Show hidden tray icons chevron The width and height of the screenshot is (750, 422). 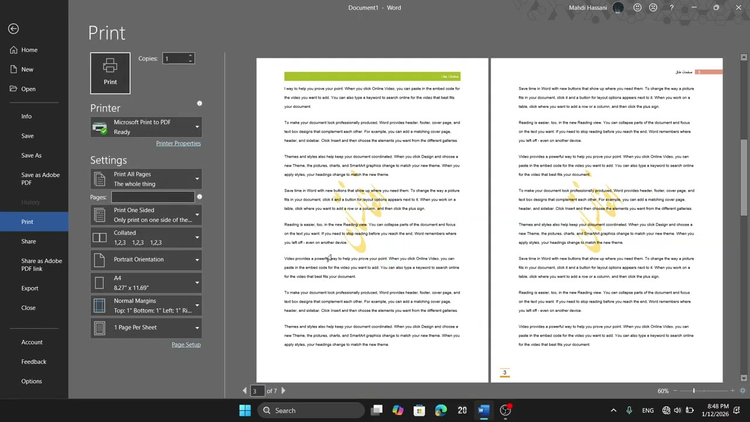613,410
